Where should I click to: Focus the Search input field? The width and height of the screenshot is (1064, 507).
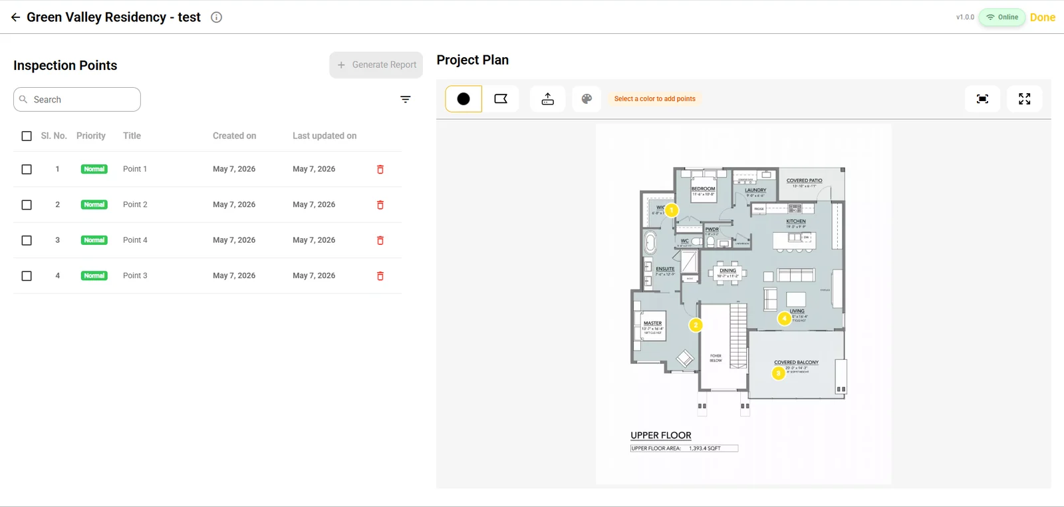(77, 99)
